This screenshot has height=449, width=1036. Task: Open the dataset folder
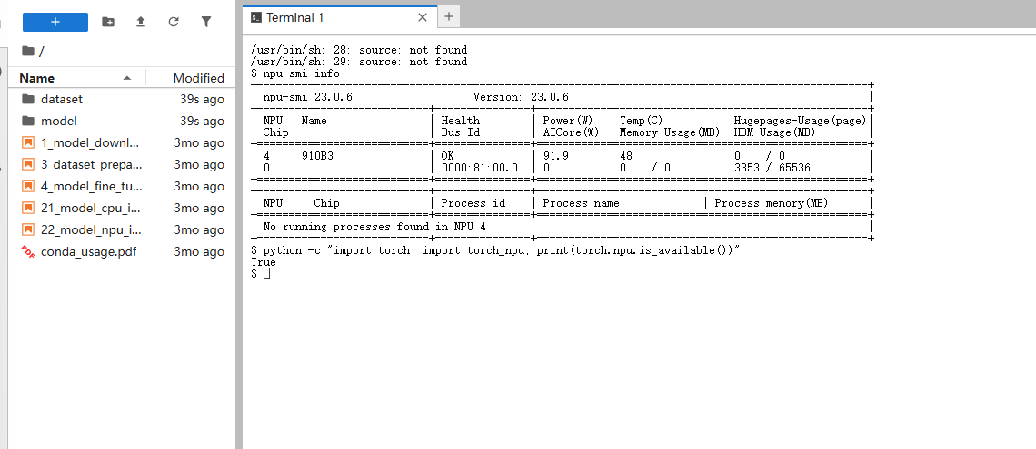click(x=123, y=100)
